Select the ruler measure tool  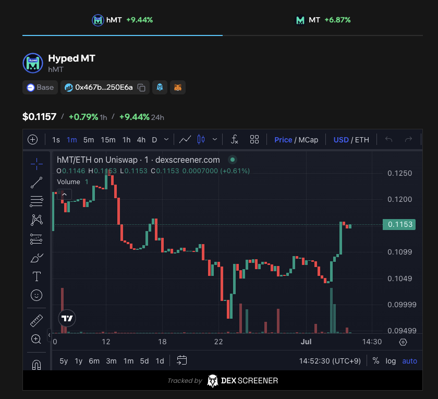[36, 321]
